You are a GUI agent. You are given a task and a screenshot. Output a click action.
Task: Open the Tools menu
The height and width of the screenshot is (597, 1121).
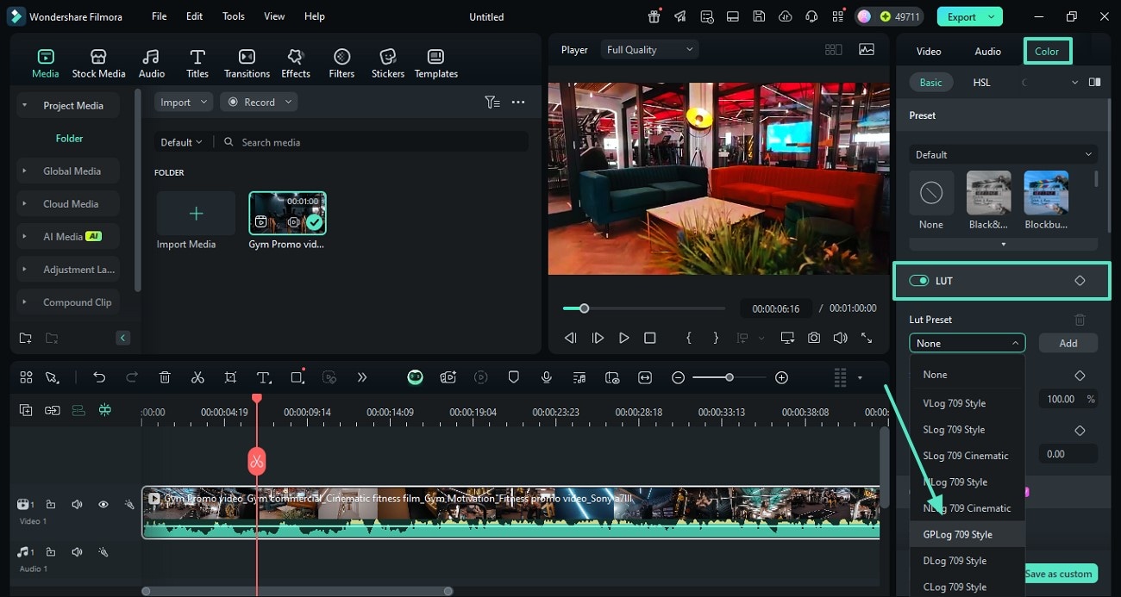tap(234, 16)
